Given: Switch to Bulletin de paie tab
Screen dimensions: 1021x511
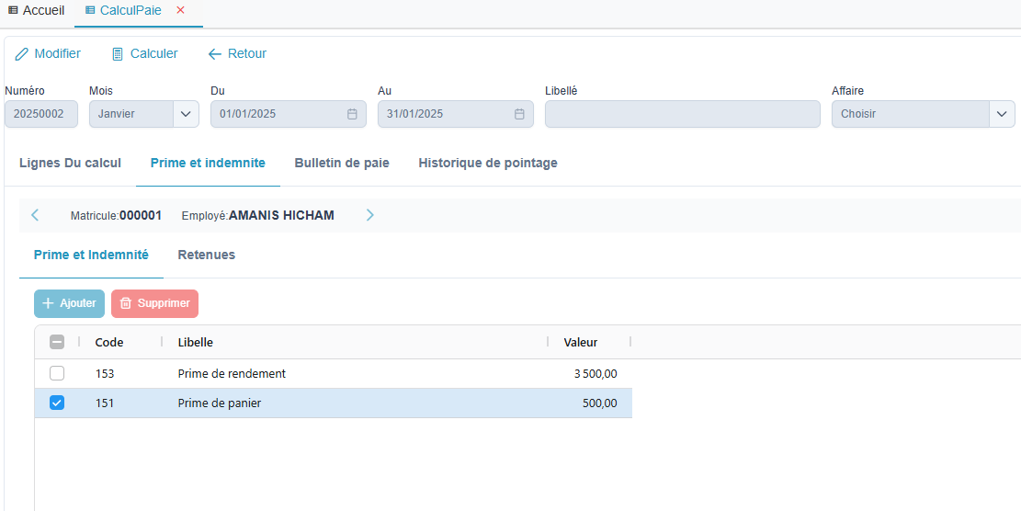Looking at the screenshot, I should tap(342, 163).
